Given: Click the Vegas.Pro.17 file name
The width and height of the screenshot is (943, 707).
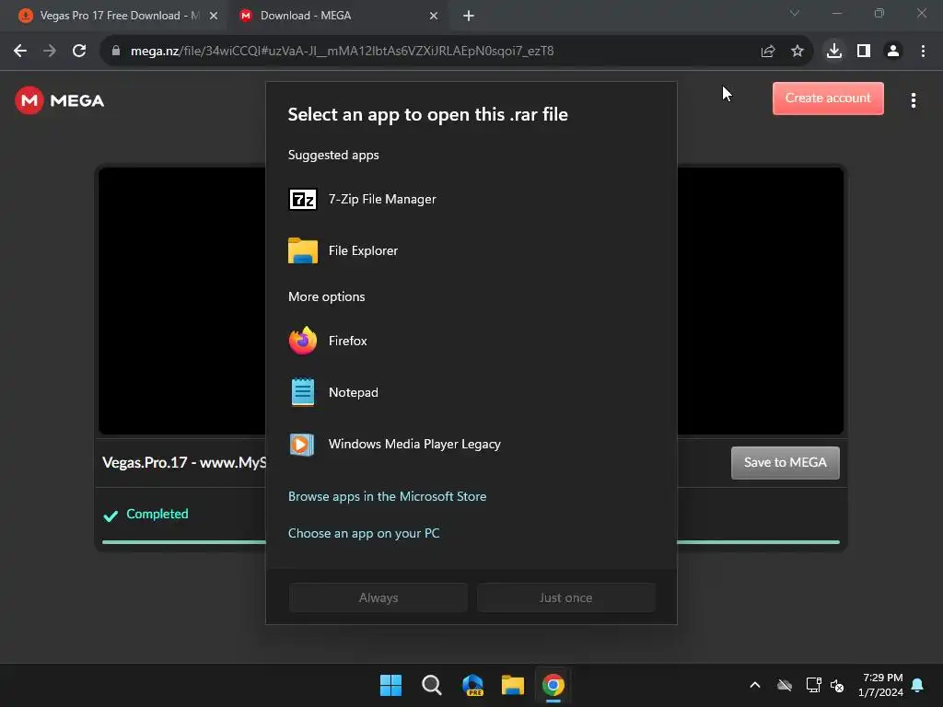Looking at the screenshot, I should click(x=184, y=462).
